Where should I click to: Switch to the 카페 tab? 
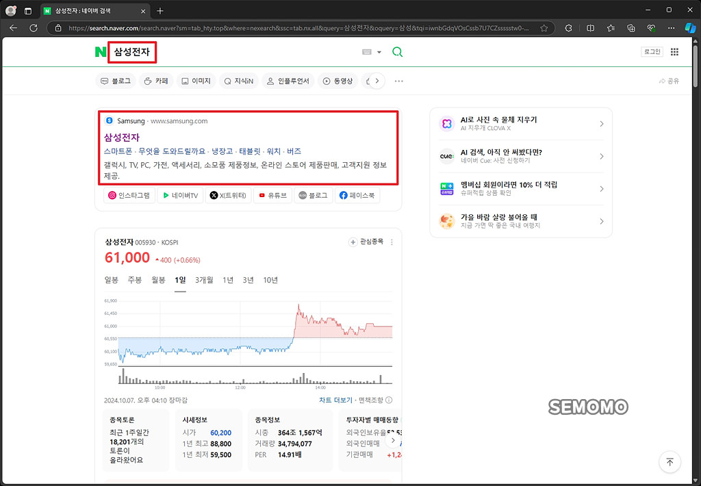(156, 81)
